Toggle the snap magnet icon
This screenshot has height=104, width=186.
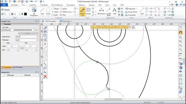coord(180,32)
